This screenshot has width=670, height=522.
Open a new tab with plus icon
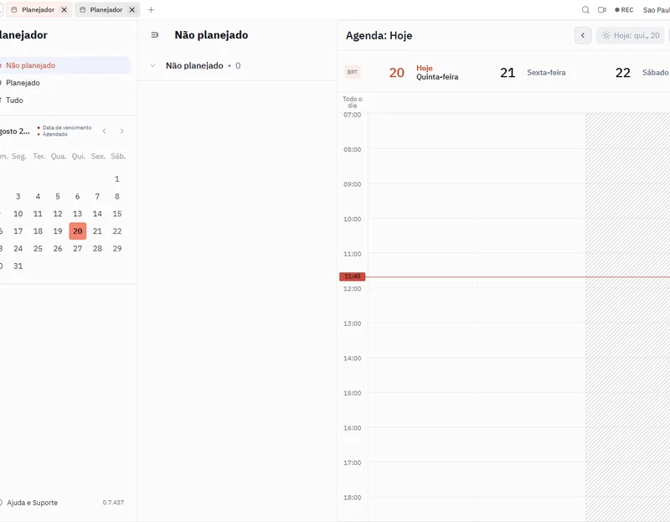[x=151, y=10]
